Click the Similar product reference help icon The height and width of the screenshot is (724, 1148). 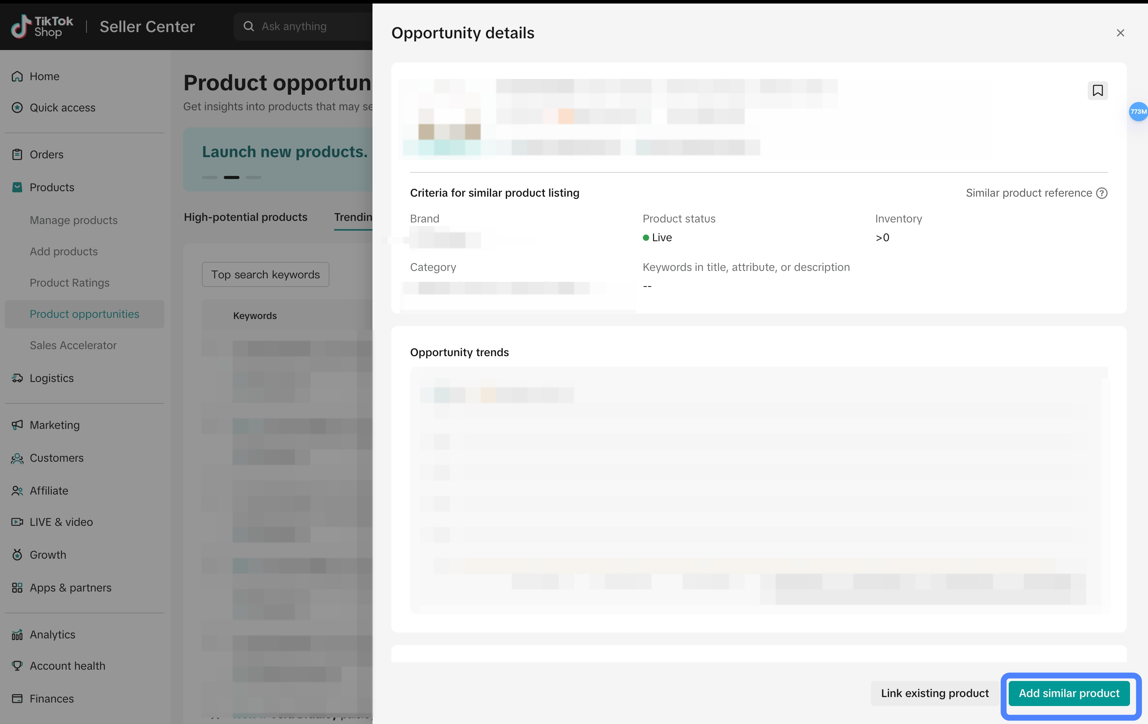click(1102, 193)
